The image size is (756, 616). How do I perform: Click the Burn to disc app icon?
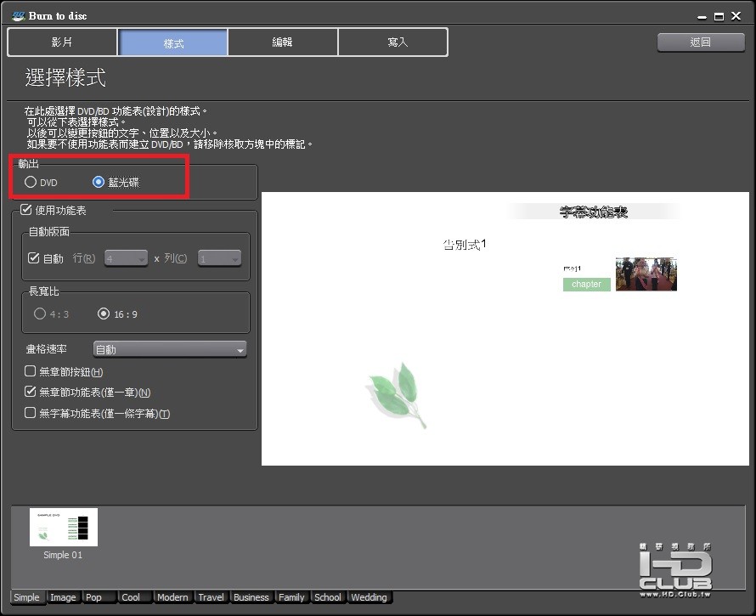tap(19, 16)
